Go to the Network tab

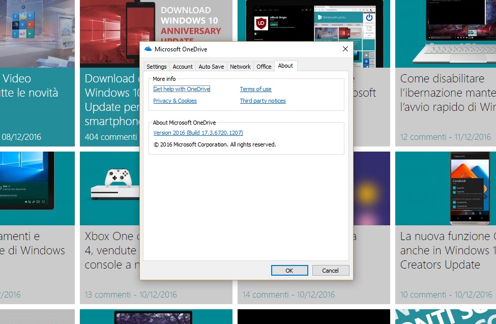[240, 67]
